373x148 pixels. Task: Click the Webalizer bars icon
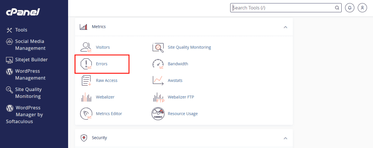click(x=86, y=97)
